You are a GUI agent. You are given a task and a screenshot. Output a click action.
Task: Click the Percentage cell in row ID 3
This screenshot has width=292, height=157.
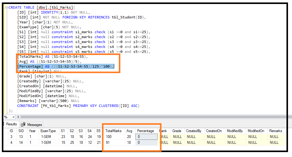[x=146, y=137]
